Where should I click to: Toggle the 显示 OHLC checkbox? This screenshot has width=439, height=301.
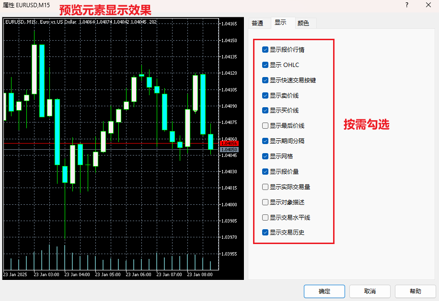coord(266,65)
